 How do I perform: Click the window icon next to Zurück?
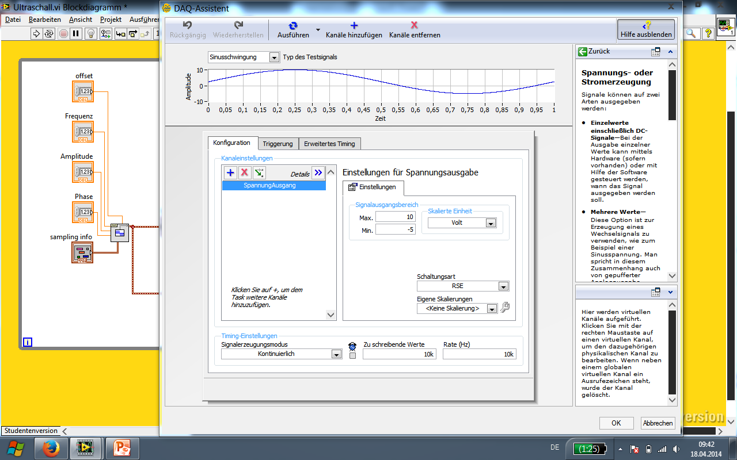click(656, 52)
